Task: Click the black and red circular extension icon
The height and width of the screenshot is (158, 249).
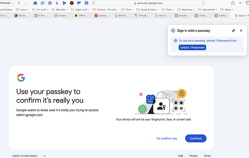Action: click(72, 3)
